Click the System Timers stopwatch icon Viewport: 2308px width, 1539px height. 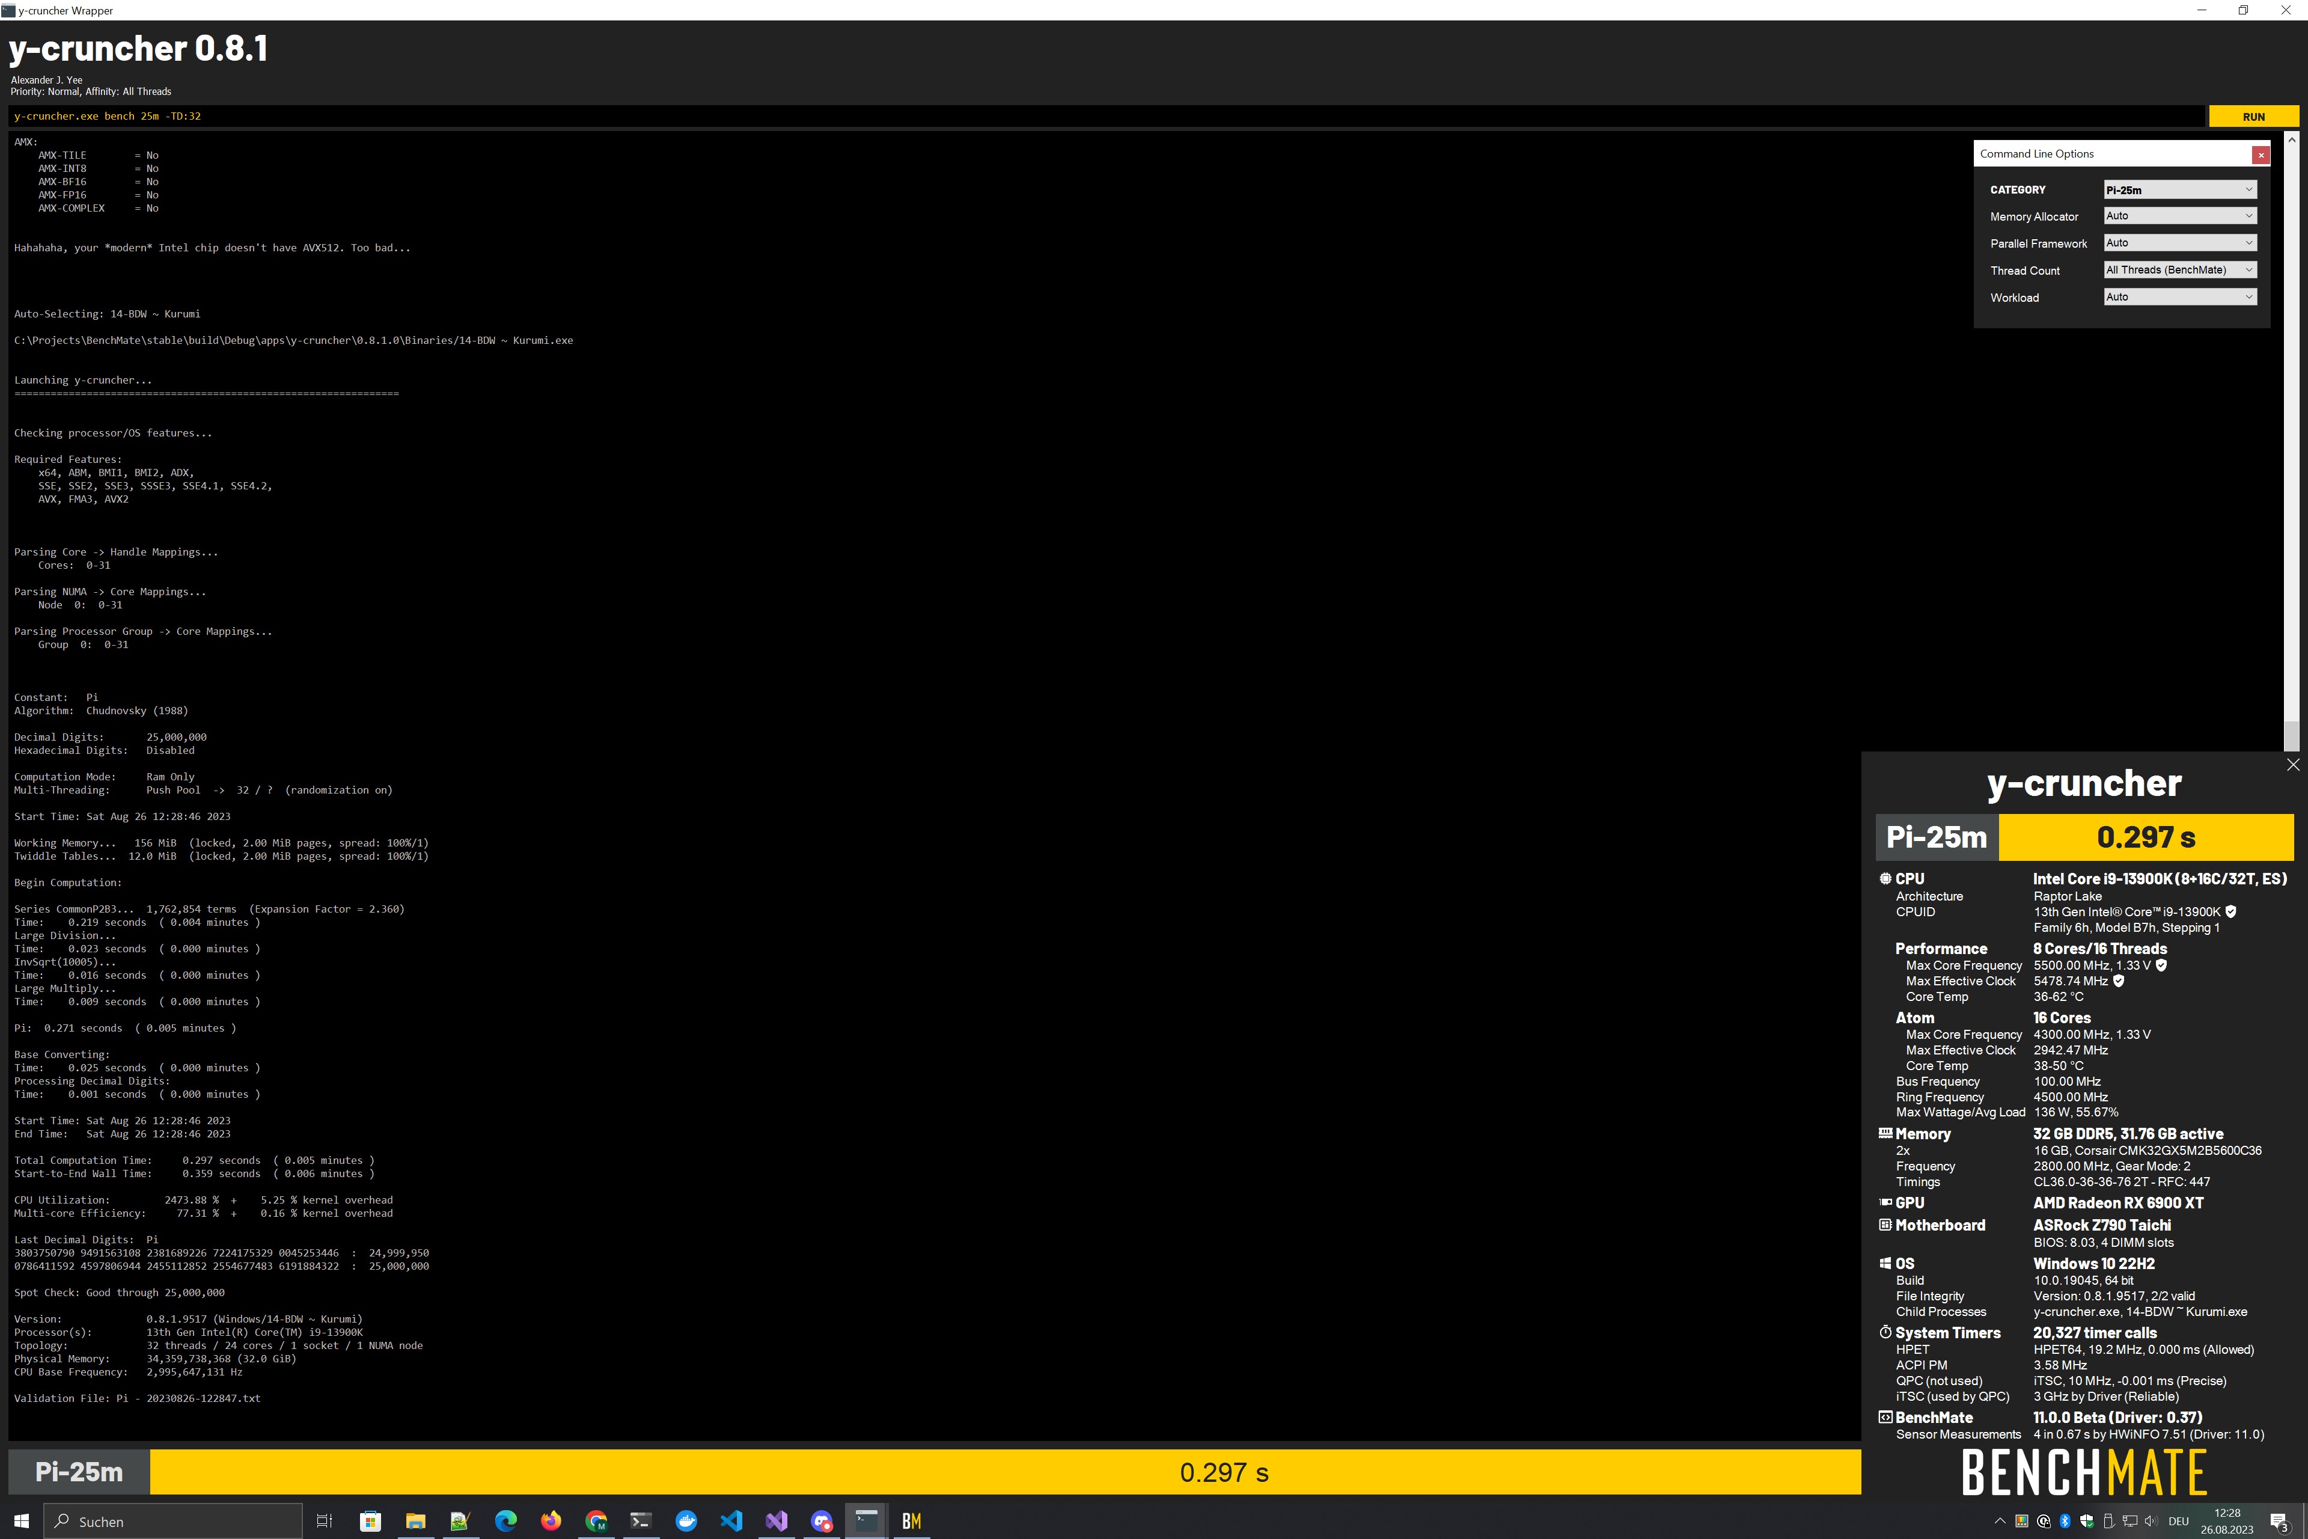click(x=1885, y=1332)
